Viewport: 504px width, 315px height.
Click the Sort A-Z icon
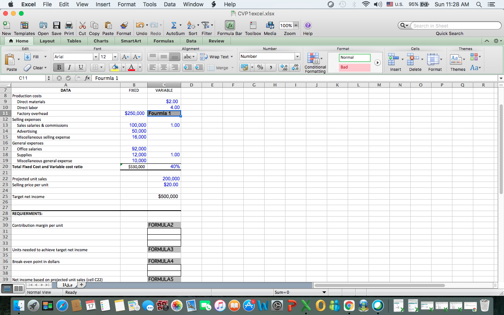[191, 25]
